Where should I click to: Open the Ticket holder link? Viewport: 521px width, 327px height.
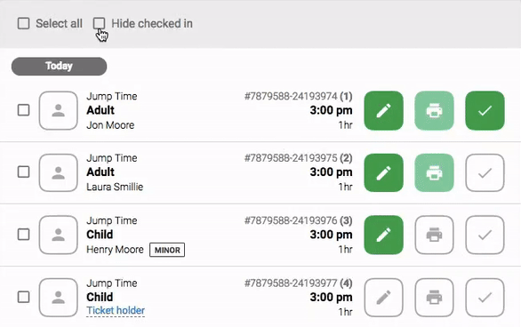click(x=116, y=310)
